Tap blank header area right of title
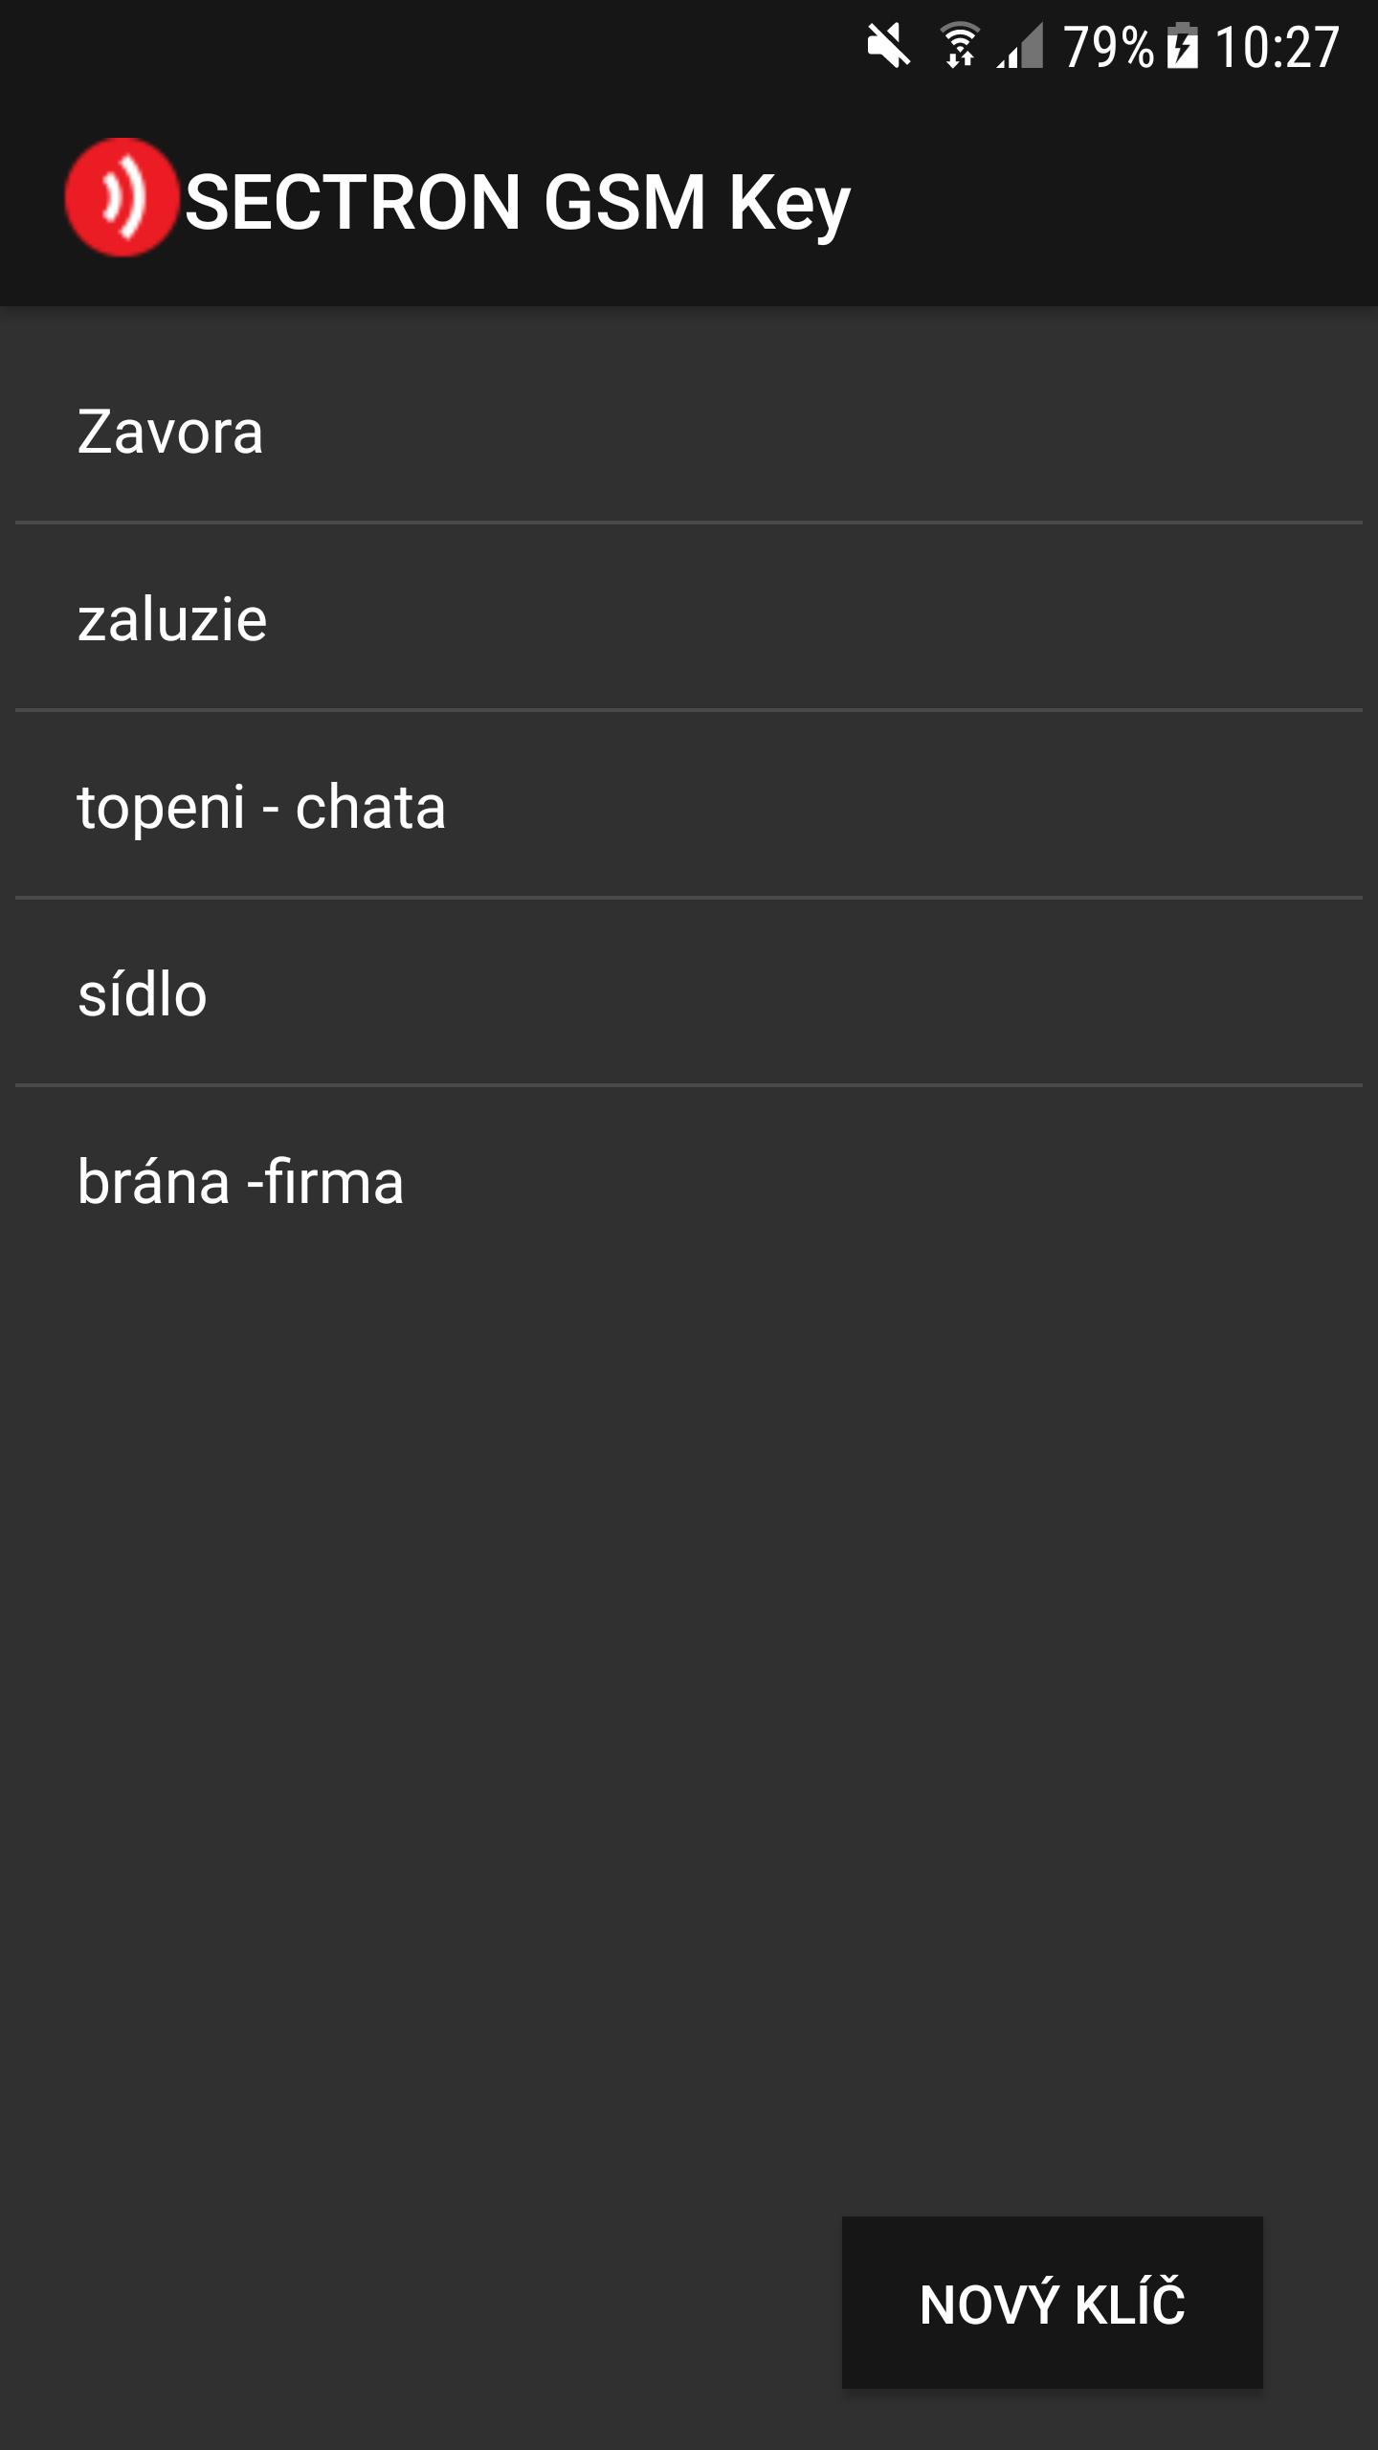This screenshot has width=1378, height=2450. (x=1110, y=201)
